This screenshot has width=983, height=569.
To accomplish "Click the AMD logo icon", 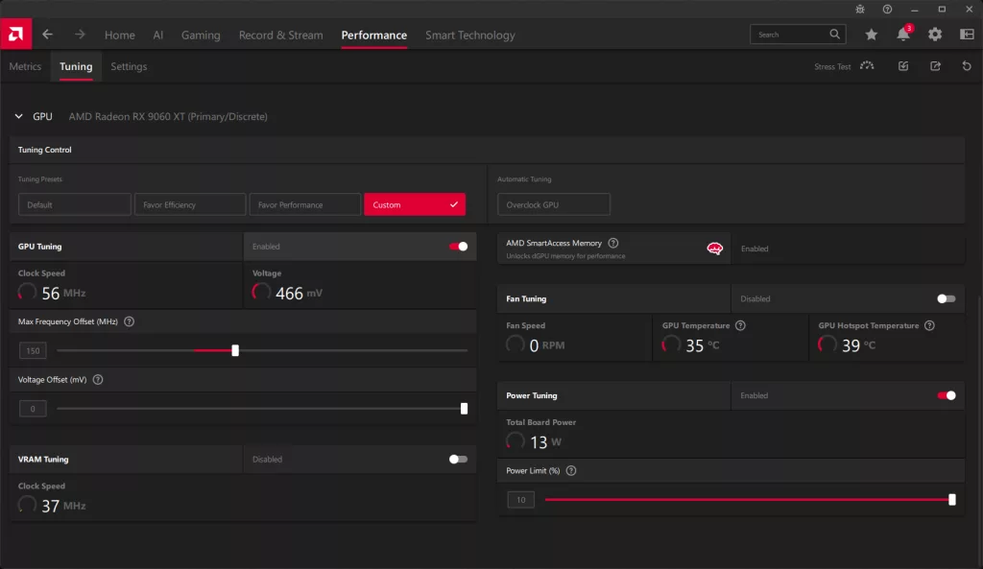I will 15,34.
